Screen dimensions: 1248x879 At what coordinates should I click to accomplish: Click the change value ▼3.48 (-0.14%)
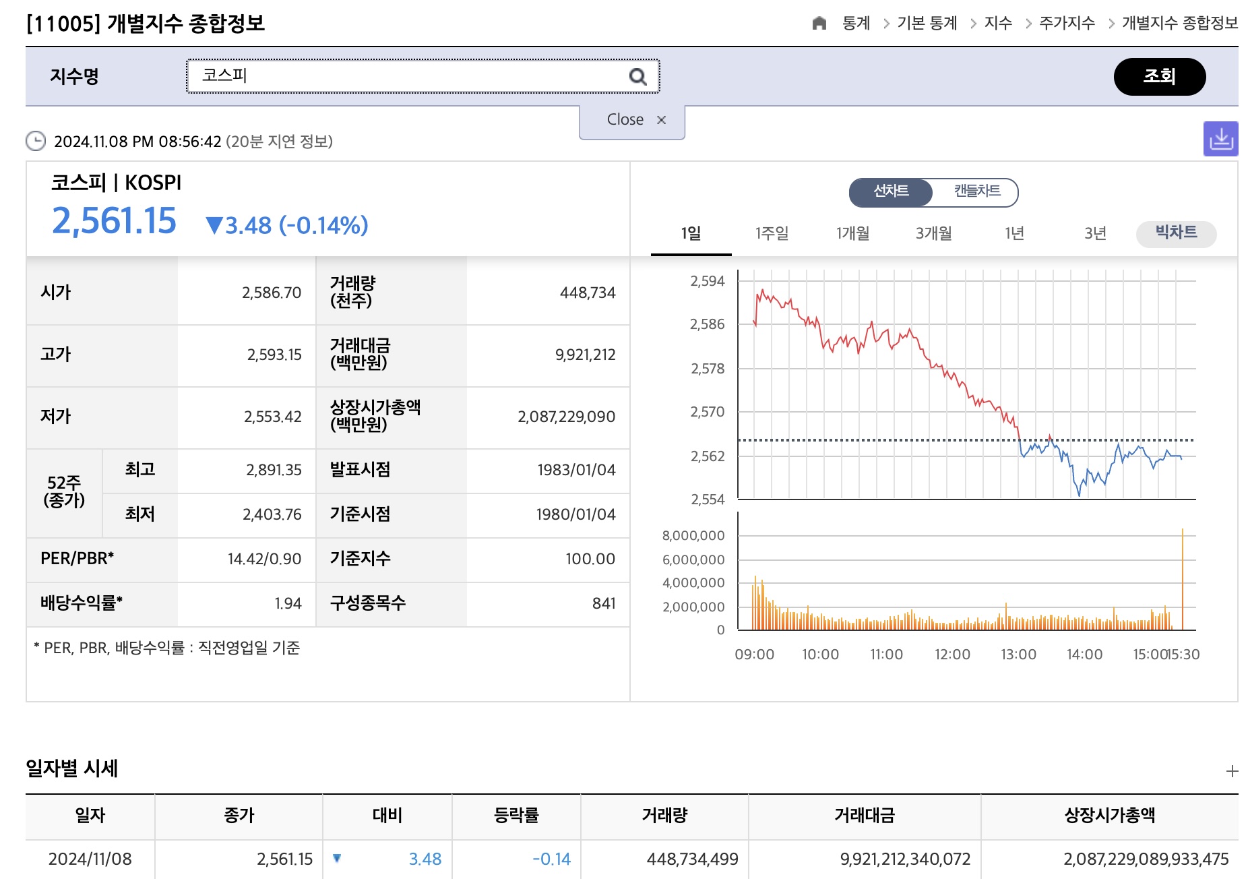tap(287, 226)
